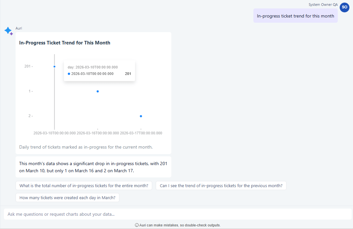The width and height of the screenshot is (353, 229).
Task: Click the 'Daily trend of tickets' chart caption
Action: tap(86, 147)
